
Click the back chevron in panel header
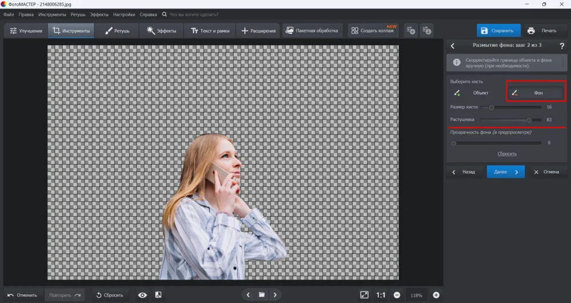coord(453,46)
